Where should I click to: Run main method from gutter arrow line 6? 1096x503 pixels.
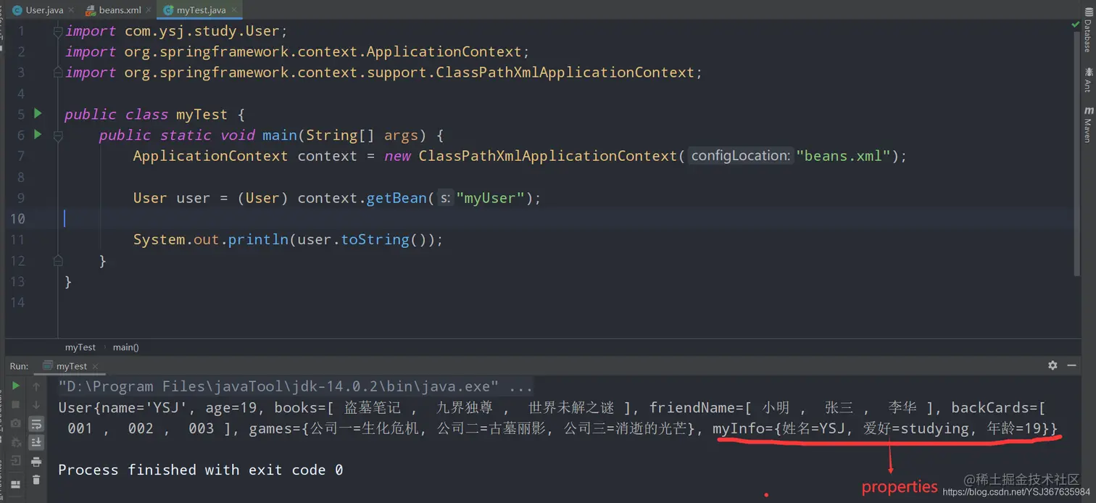click(38, 135)
